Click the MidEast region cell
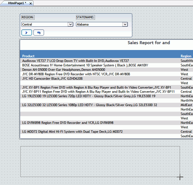 pyautogui.click(x=186, y=105)
